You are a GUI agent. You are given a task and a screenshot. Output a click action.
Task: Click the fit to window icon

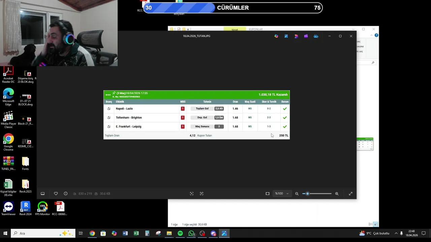coord(267,194)
